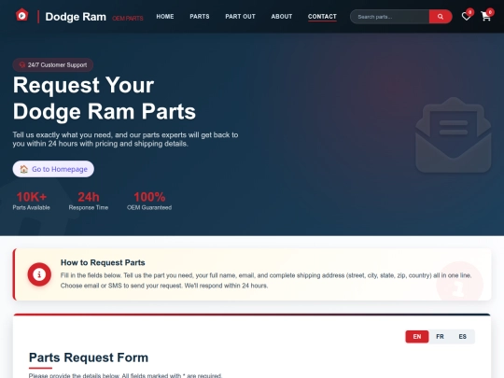Click the OEM PARTS tagline text

coord(128,19)
